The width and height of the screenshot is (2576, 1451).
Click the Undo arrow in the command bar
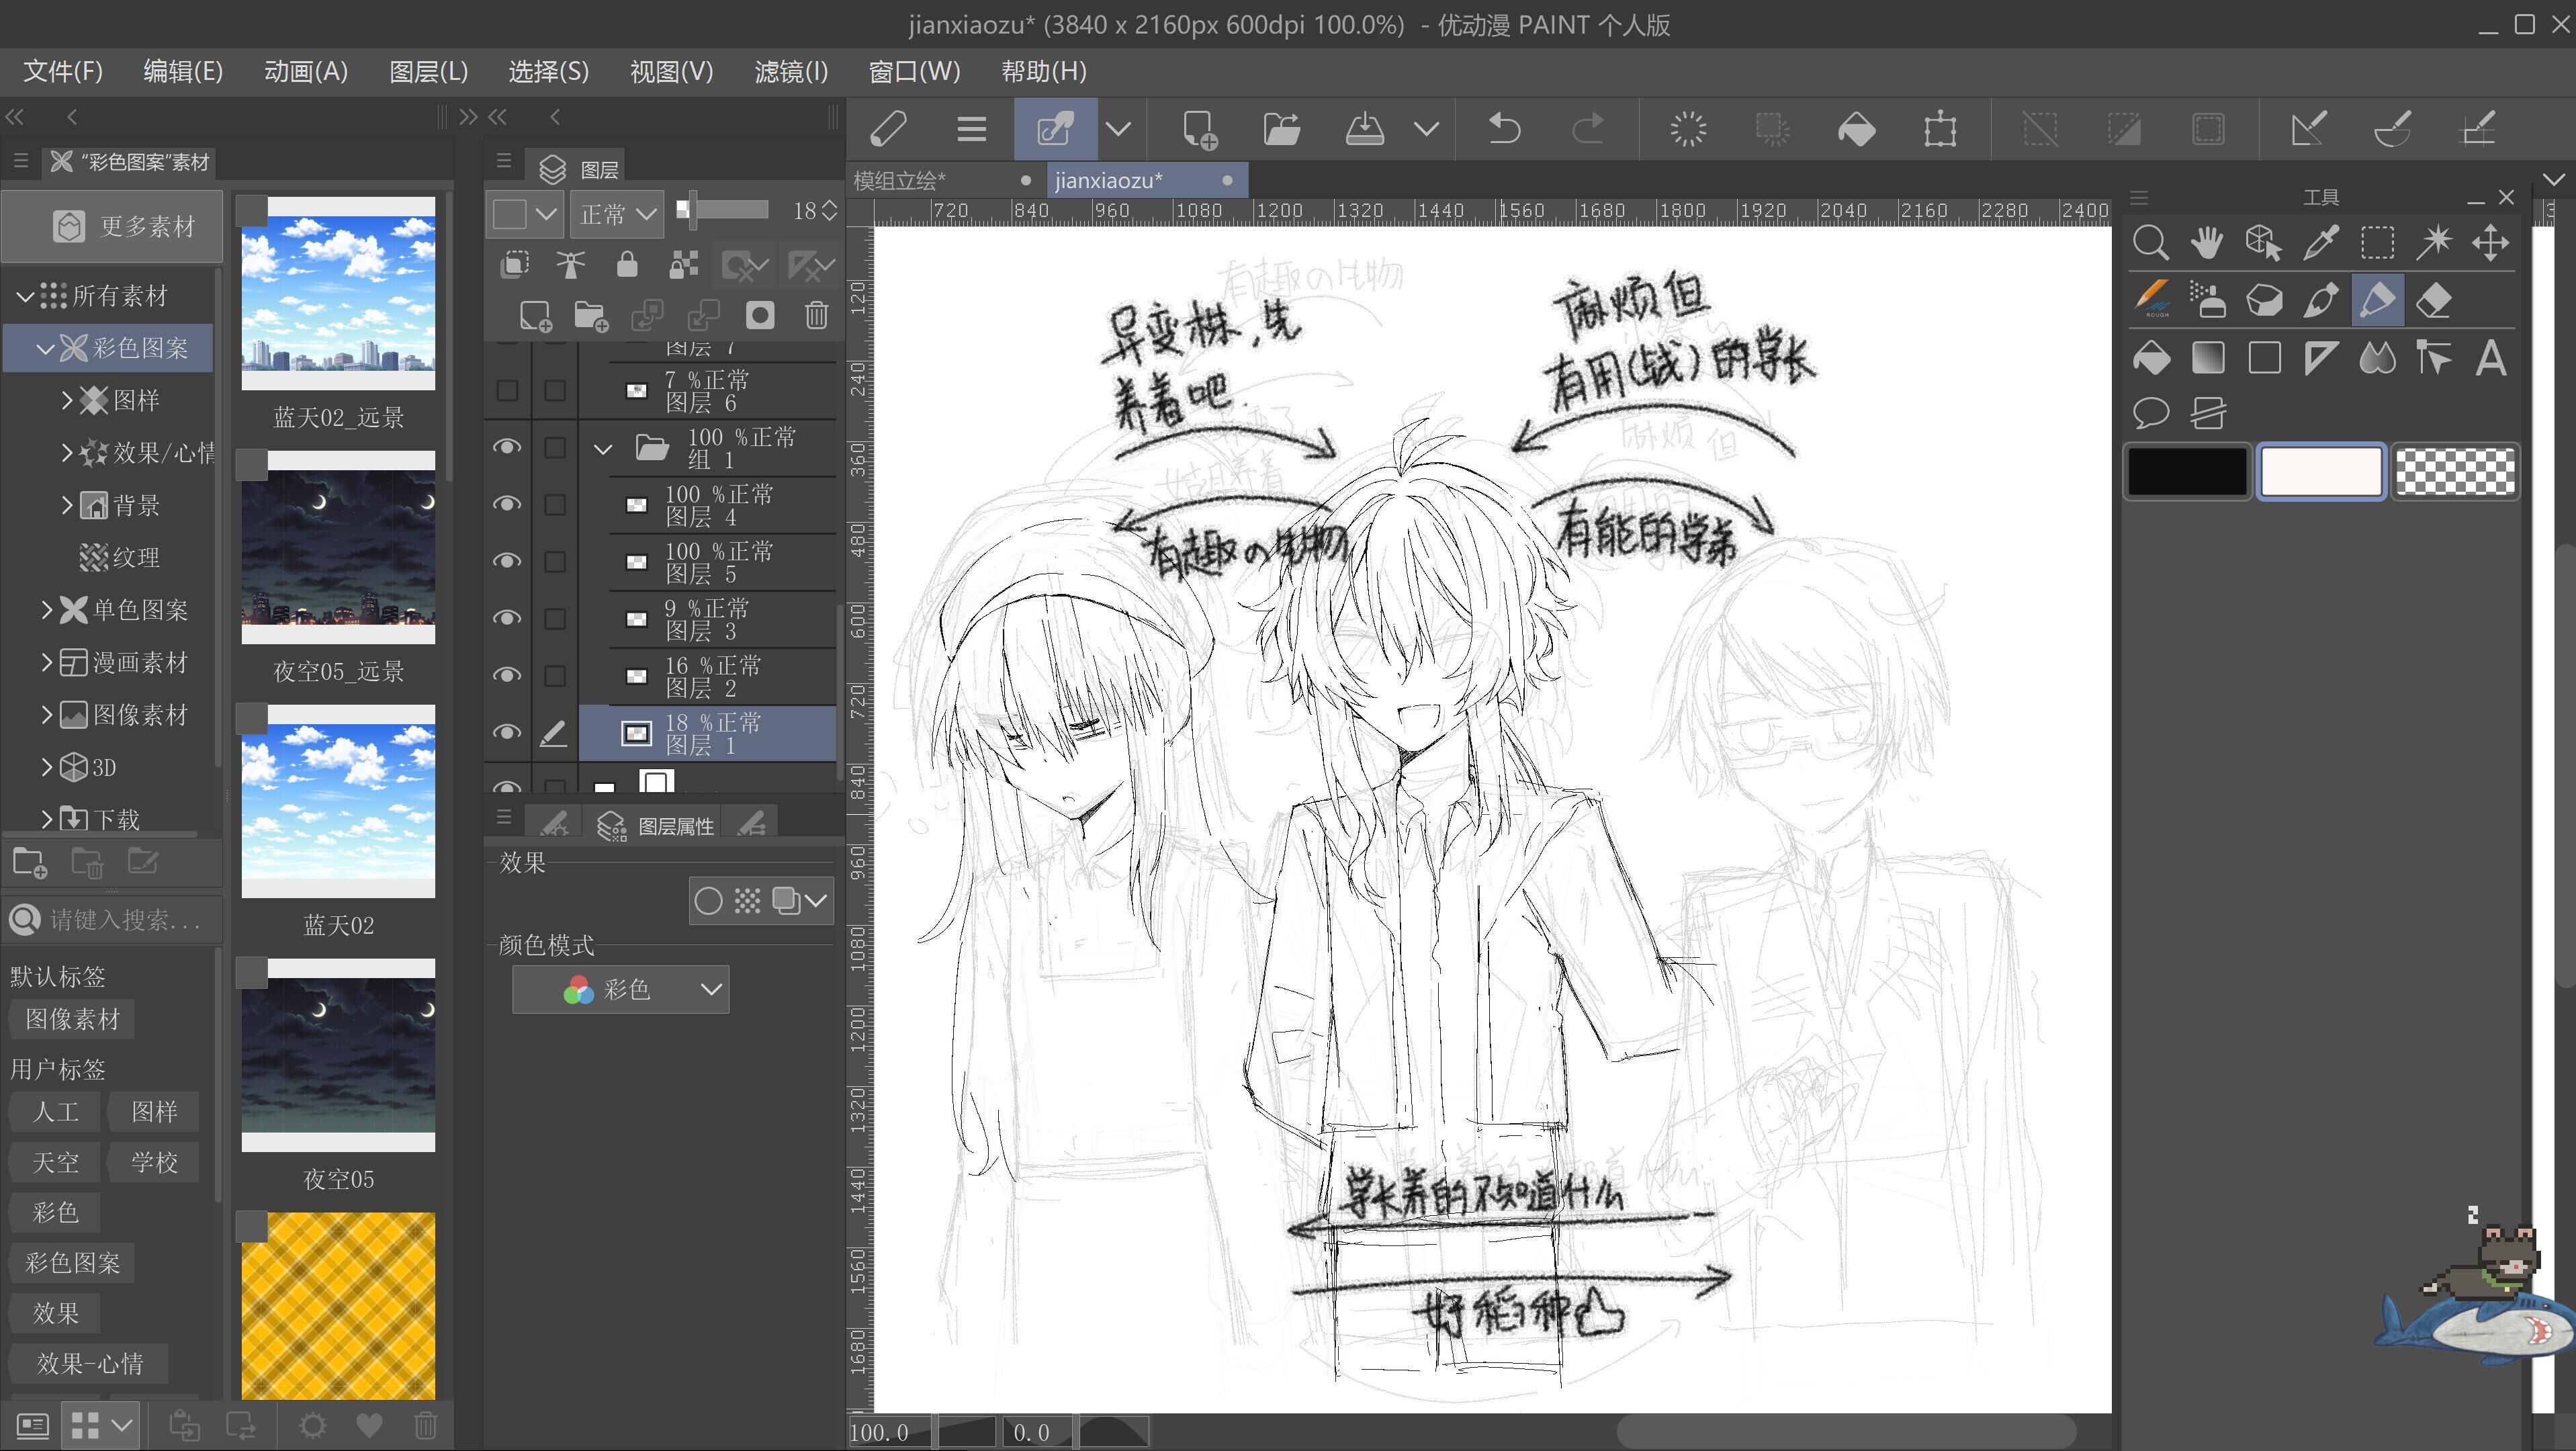(1504, 129)
